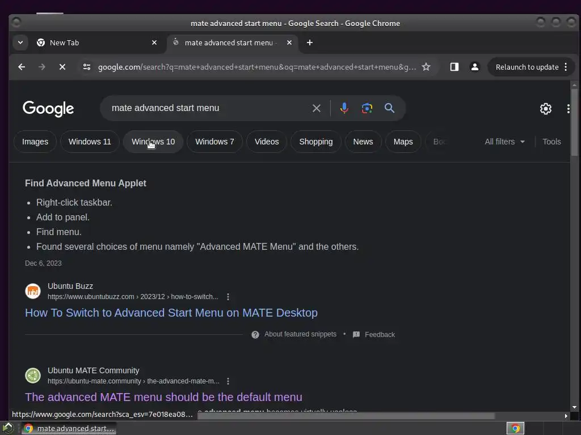Click the Ubuntu Buzz site name

click(x=70, y=286)
